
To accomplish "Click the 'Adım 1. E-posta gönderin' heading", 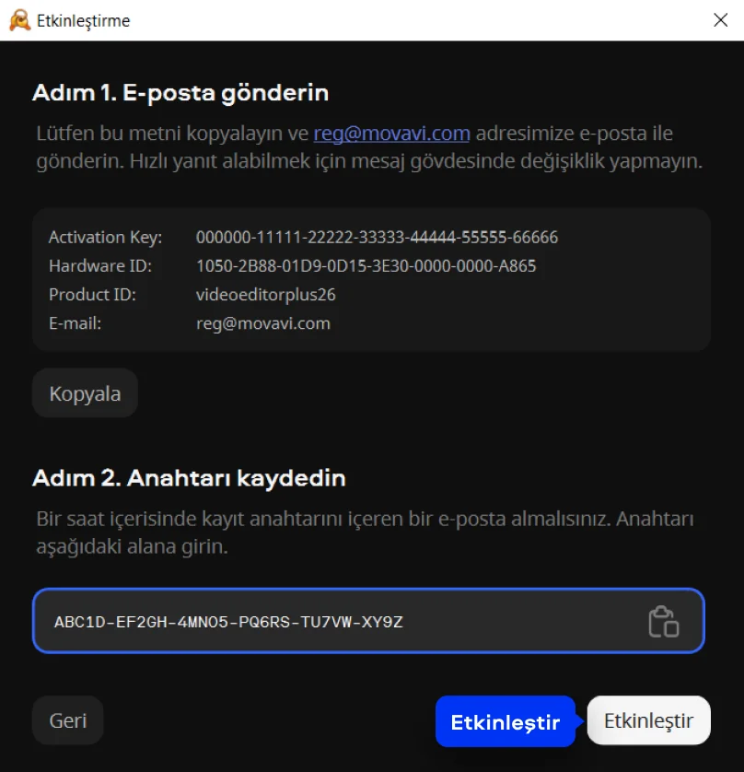I will (x=180, y=93).
